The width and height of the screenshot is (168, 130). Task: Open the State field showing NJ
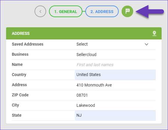tap(115, 115)
